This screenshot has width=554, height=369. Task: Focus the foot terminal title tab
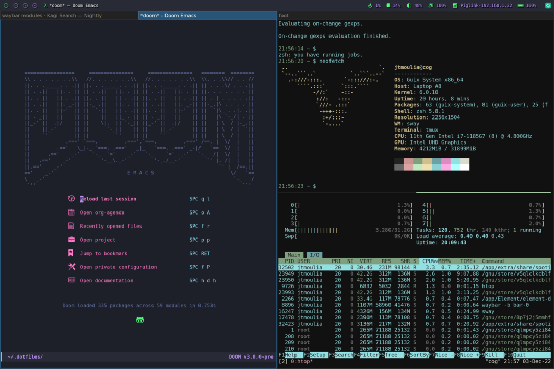(416, 15)
